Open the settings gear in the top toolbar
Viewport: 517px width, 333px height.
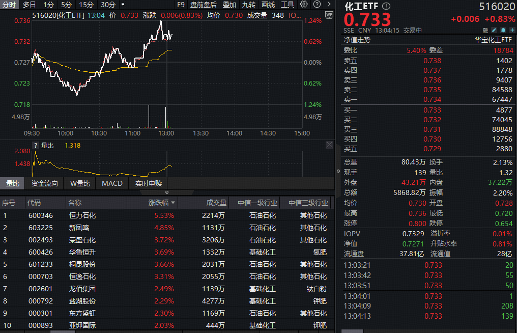[304, 5]
